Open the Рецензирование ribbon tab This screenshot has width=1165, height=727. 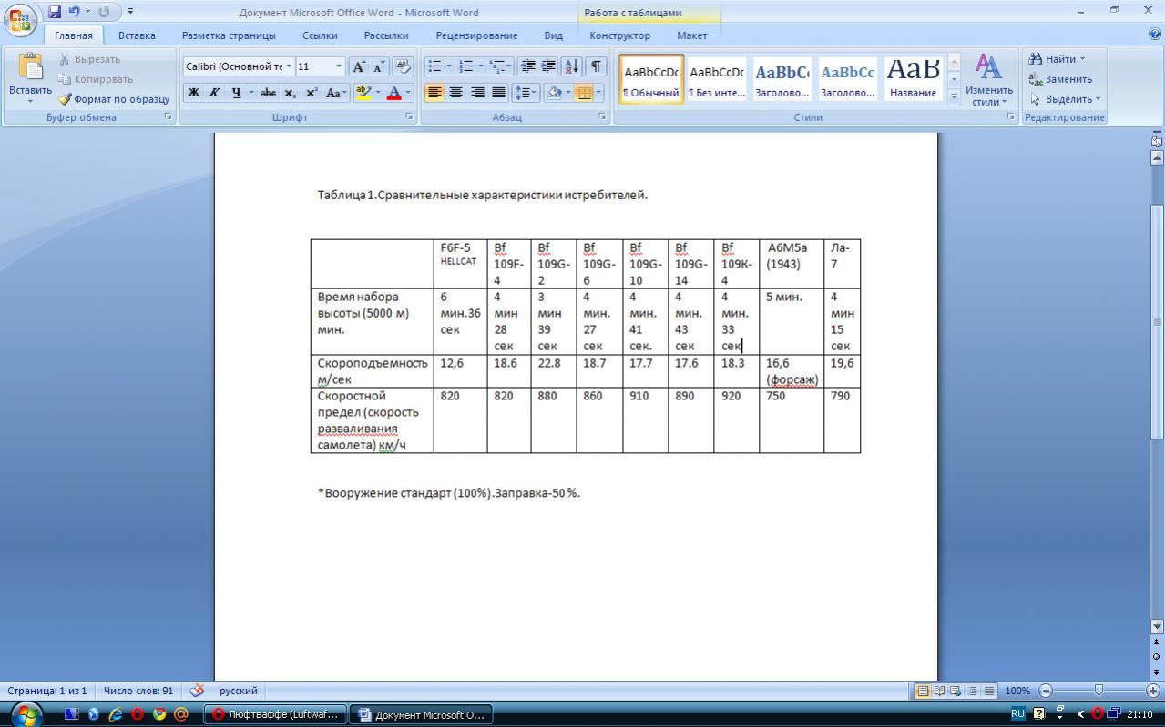476,35
